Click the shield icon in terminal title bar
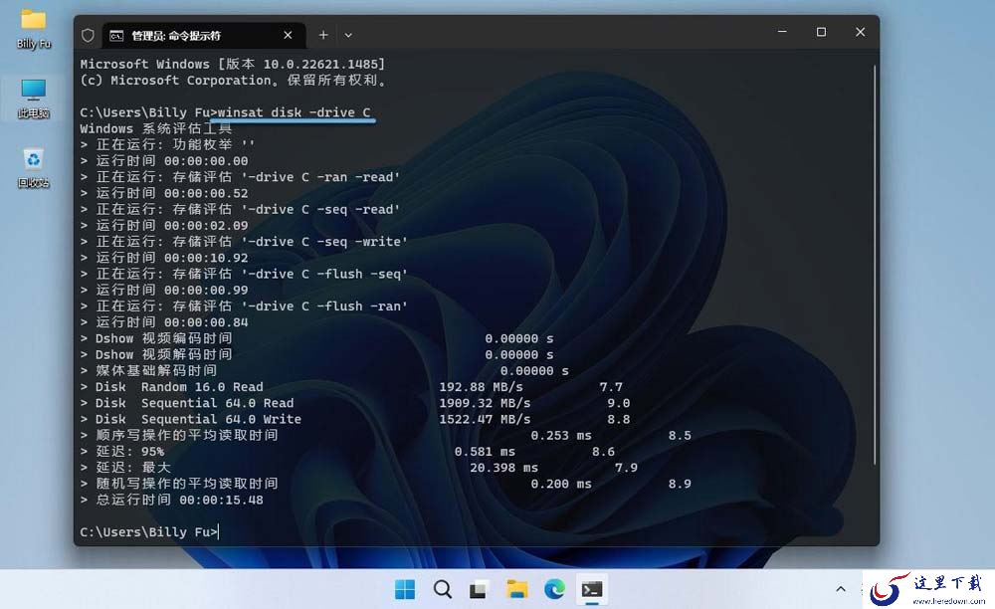Image resolution: width=995 pixels, height=609 pixels. click(x=89, y=36)
